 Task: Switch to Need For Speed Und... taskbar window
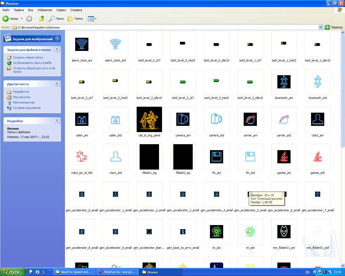click(x=75, y=272)
